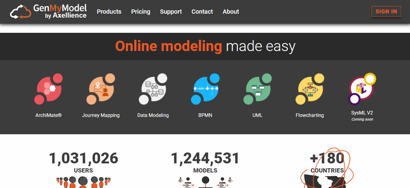The image size is (410, 188).
Task: Click the BPMN label
Action: 205,115
